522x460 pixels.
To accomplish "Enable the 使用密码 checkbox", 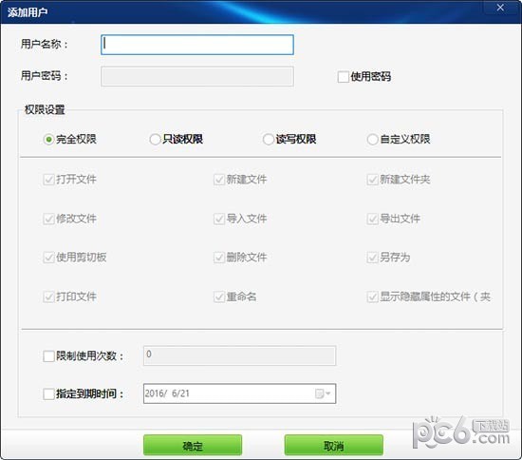I will [x=343, y=77].
